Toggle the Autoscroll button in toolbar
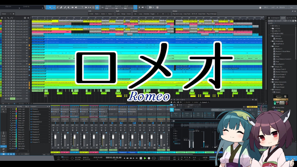Image resolution: width=297 pixels, height=167 pixels. pos(143,7)
